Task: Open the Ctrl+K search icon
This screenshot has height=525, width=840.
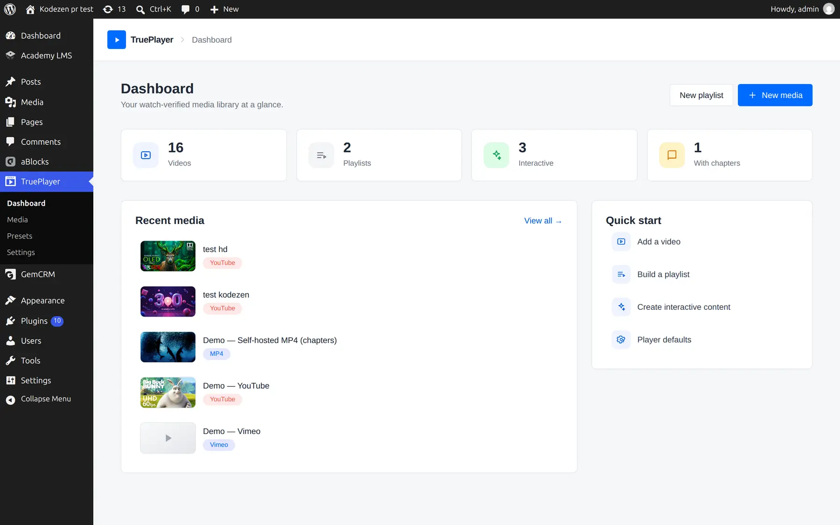Action: [140, 9]
